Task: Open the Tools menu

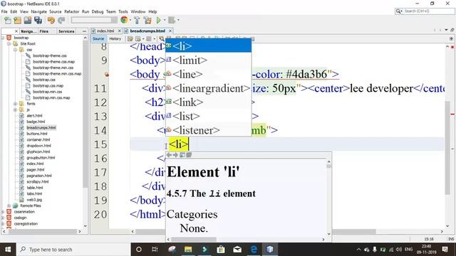Action: click(123, 11)
